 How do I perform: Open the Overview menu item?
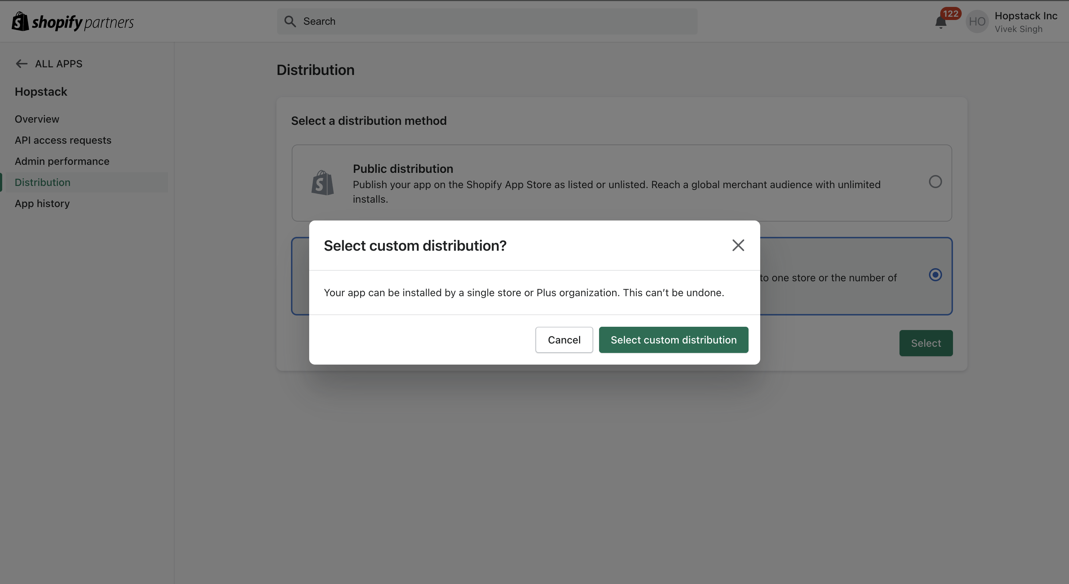click(x=37, y=119)
